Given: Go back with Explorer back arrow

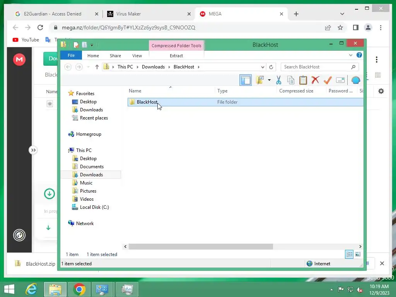Looking at the screenshot, I should [x=68, y=67].
